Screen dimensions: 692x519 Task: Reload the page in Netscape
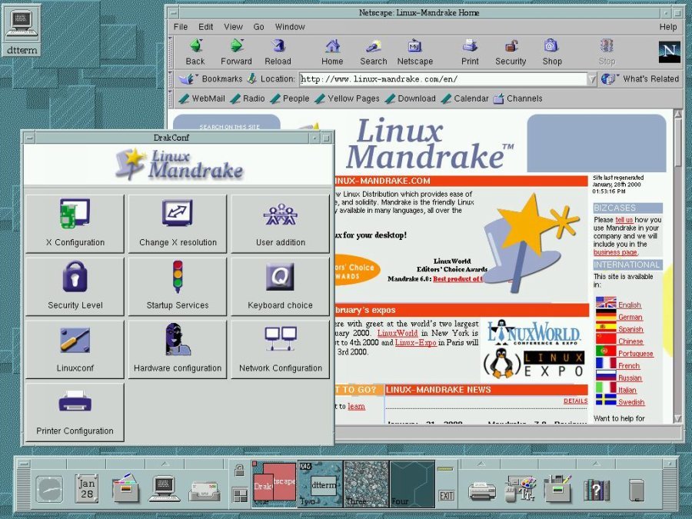pyautogui.click(x=278, y=52)
